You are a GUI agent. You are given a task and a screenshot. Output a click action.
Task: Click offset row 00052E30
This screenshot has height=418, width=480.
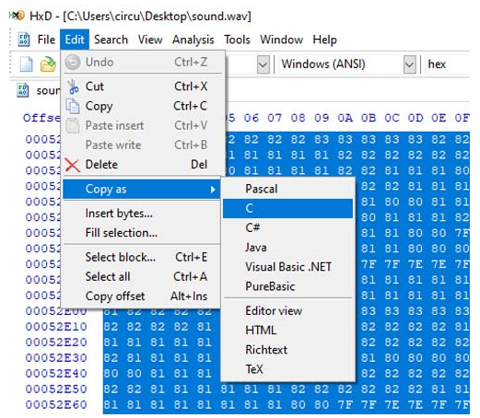pyautogui.click(x=56, y=358)
